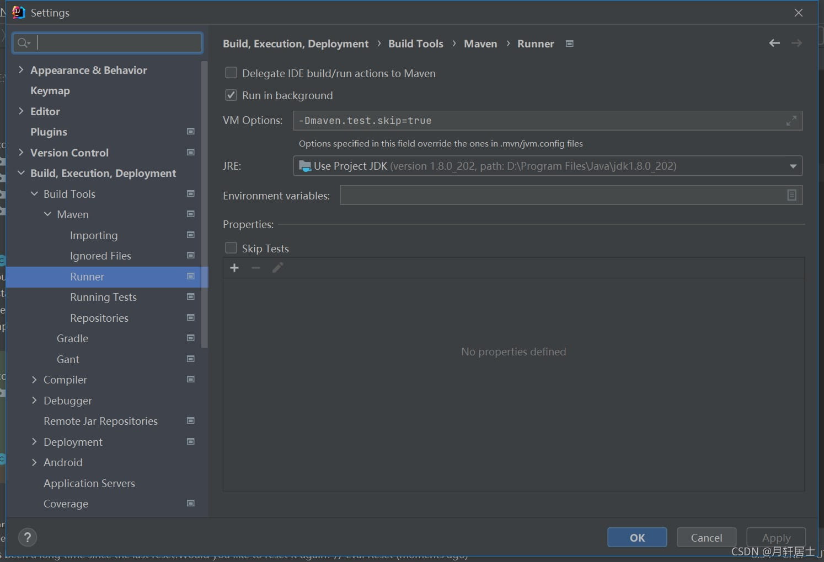Click the add property plus icon
824x562 pixels.
[234, 268]
